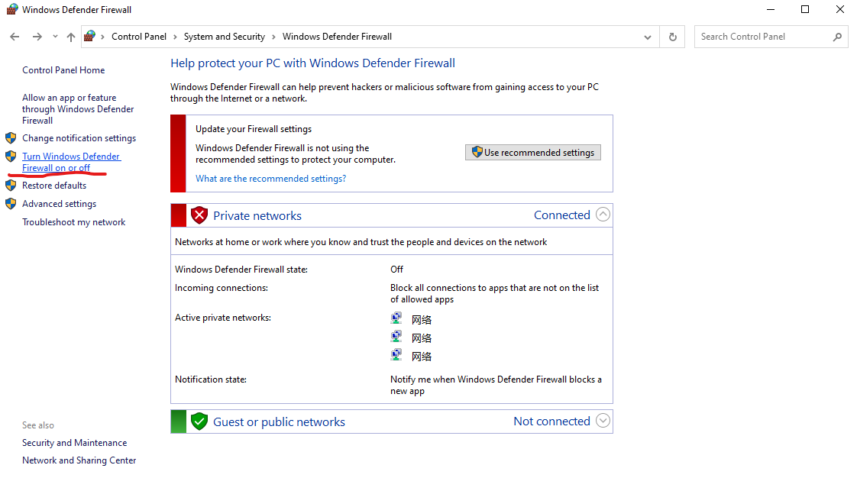This screenshot has width=857, height=478.
Task: Open Allow an app or feature link
Action: 78,108
